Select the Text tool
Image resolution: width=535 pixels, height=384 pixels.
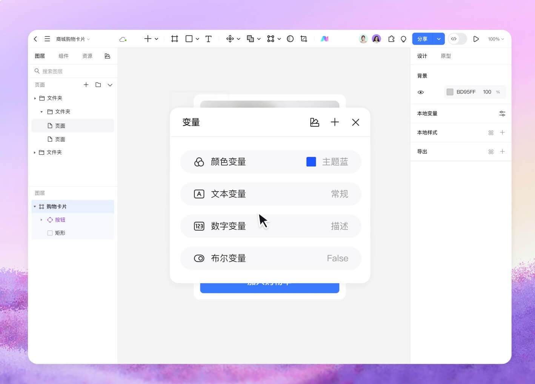(x=208, y=39)
